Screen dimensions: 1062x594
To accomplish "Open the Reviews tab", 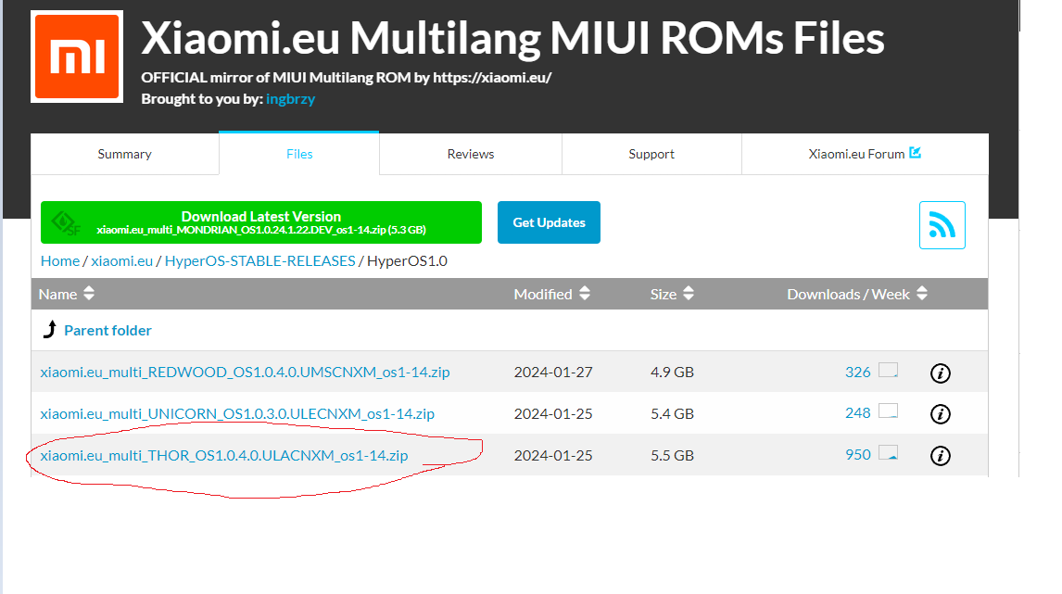I will point(471,155).
